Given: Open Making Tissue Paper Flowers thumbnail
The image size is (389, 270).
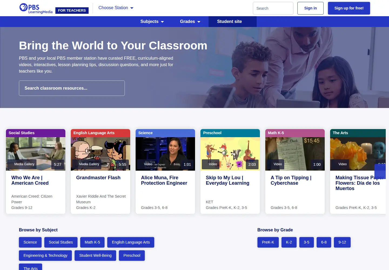Looking at the screenshot, I should [x=358, y=154].
